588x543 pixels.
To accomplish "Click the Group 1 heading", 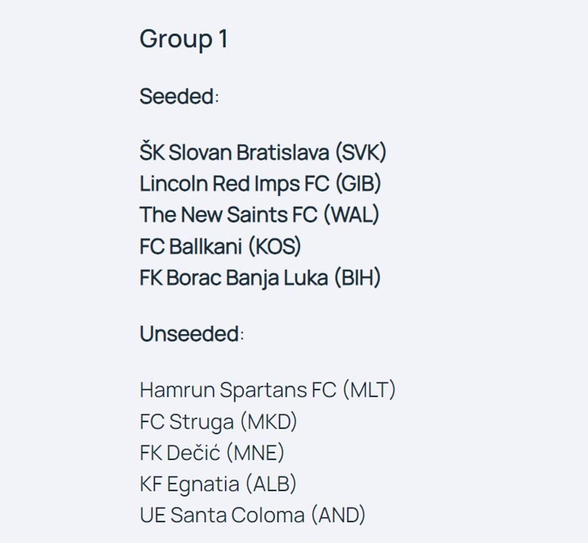I will pyautogui.click(x=184, y=40).
